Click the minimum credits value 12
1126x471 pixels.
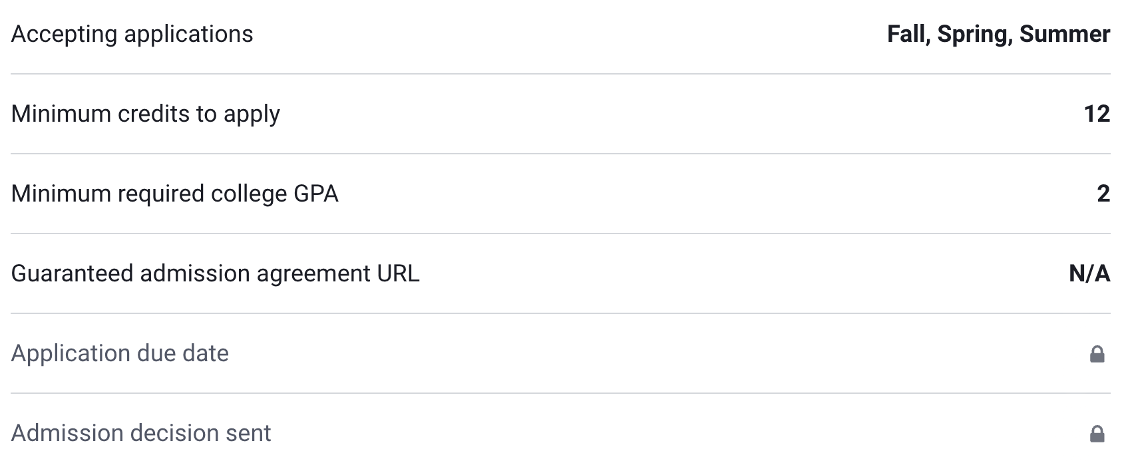tap(1097, 114)
